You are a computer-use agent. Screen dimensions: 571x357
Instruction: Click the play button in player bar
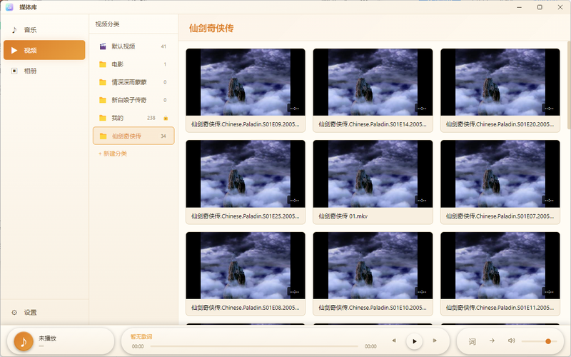point(414,341)
